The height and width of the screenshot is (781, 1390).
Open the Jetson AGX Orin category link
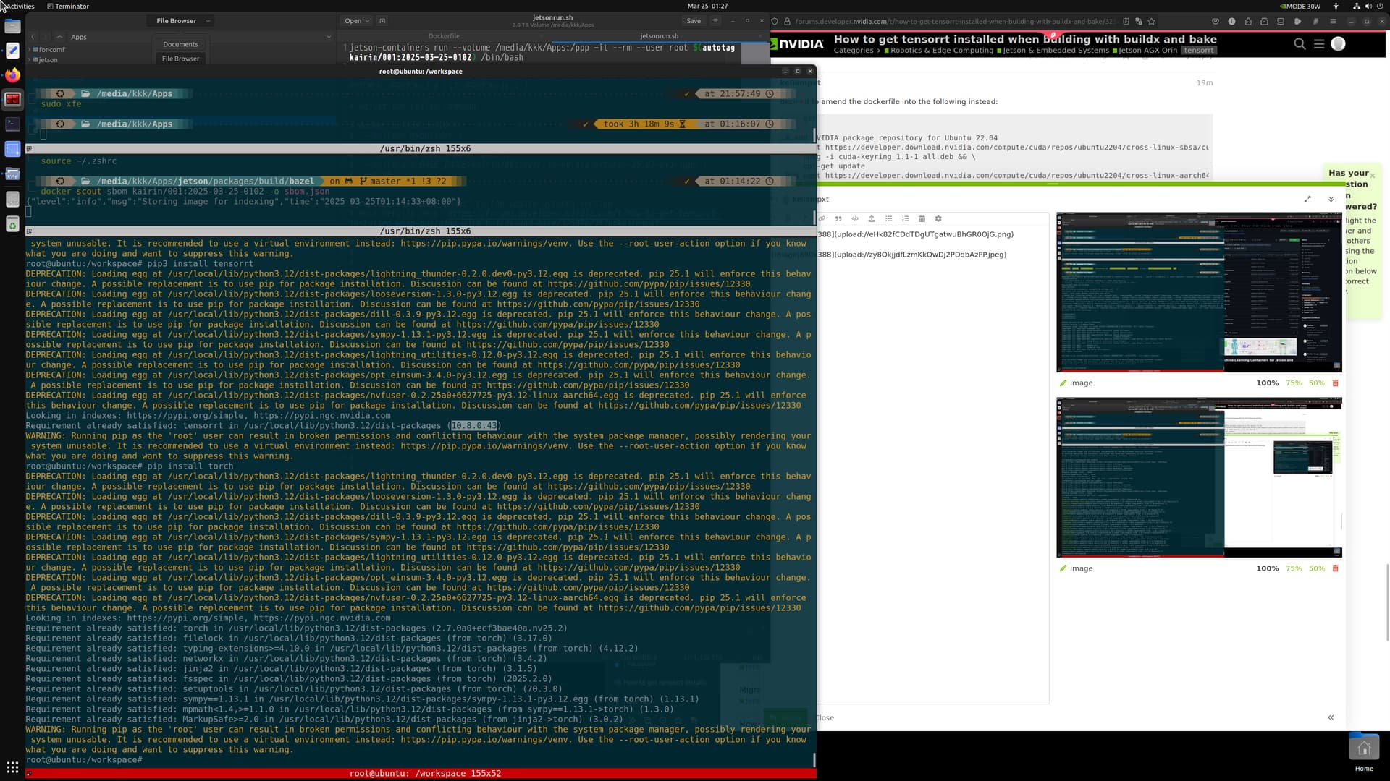1145,51
